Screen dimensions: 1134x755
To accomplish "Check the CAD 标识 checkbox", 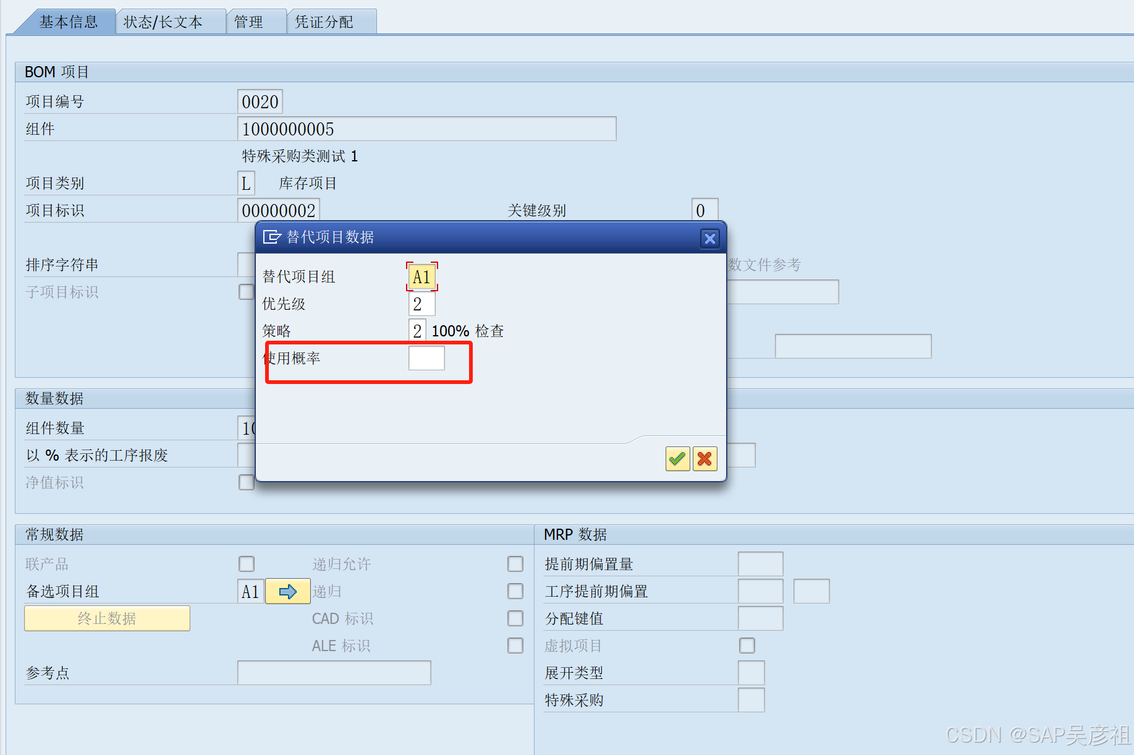I will pyautogui.click(x=515, y=618).
